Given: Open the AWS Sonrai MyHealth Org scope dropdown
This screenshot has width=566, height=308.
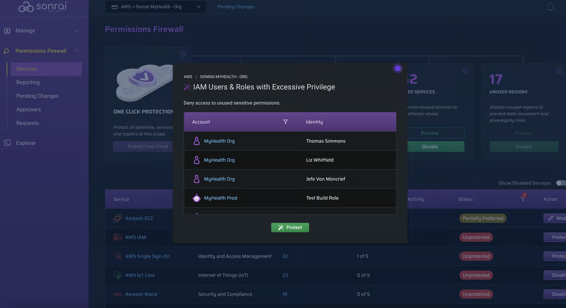Looking at the screenshot, I should pos(155,7).
